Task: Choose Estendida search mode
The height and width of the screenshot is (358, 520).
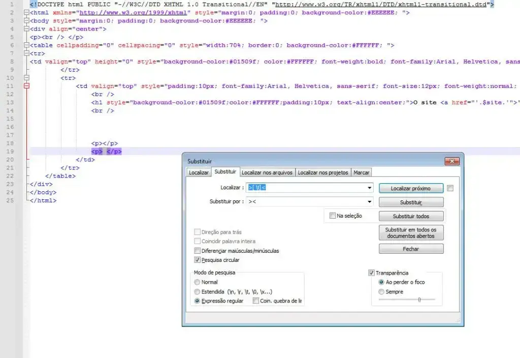Action: (198, 292)
